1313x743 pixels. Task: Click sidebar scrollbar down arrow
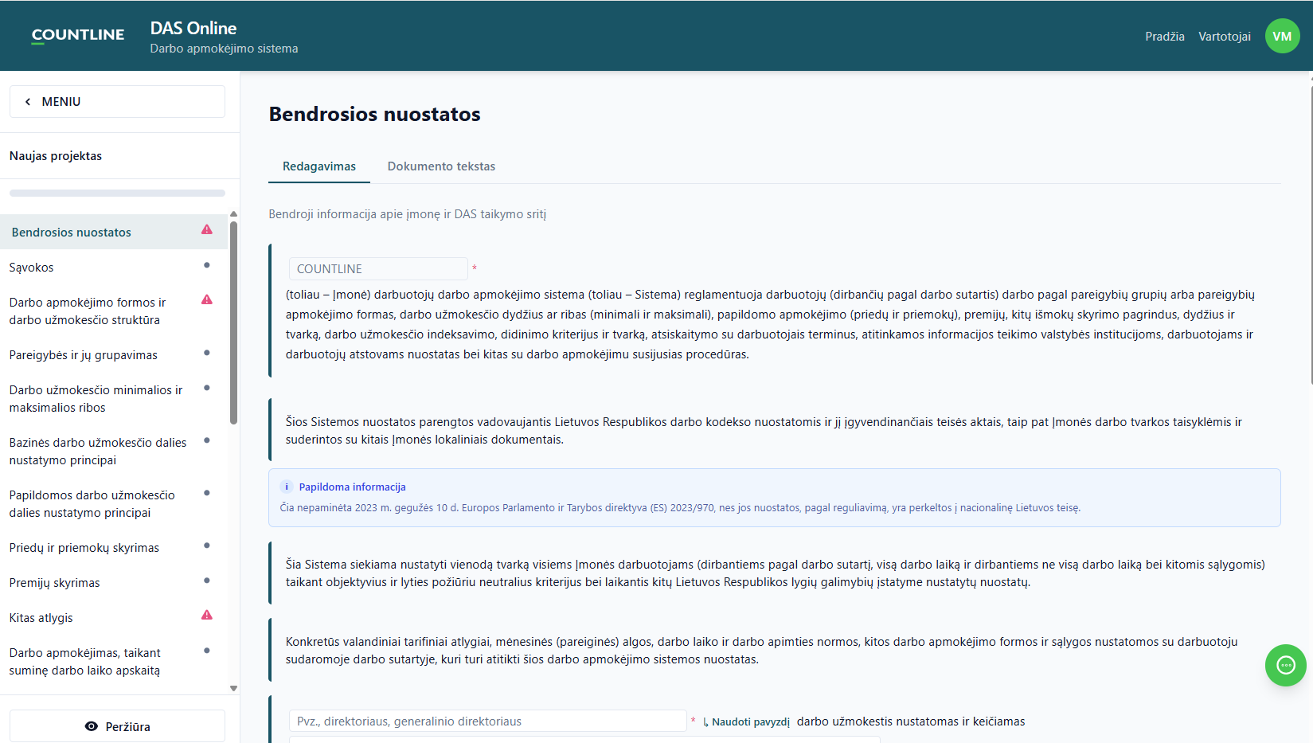point(233,688)
